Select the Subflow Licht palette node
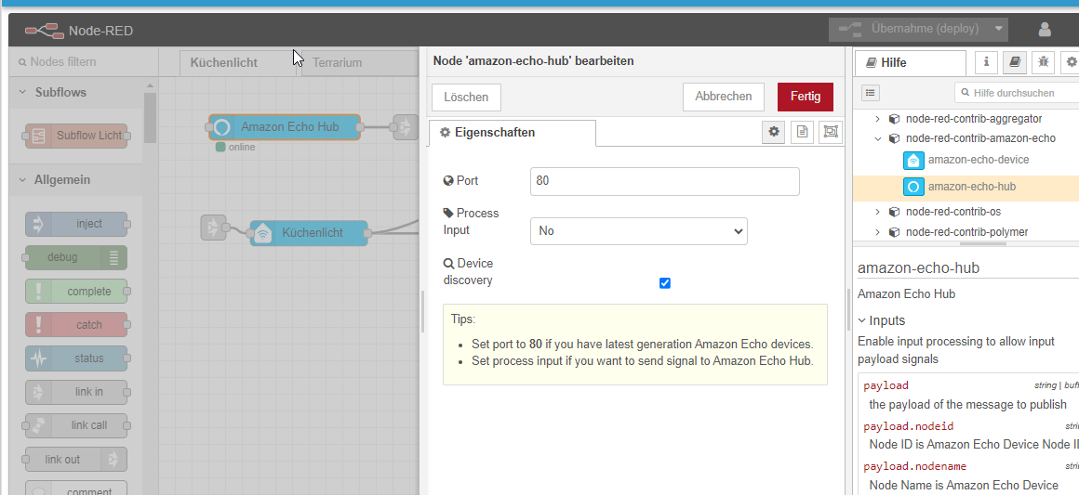Viewport: 1079px width, 495px height. [75, 136]
